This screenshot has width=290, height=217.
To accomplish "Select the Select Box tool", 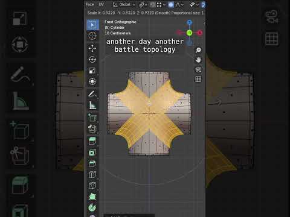I will point(92,25).
